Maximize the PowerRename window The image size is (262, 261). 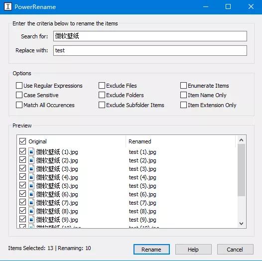click(x=228, y=6)
